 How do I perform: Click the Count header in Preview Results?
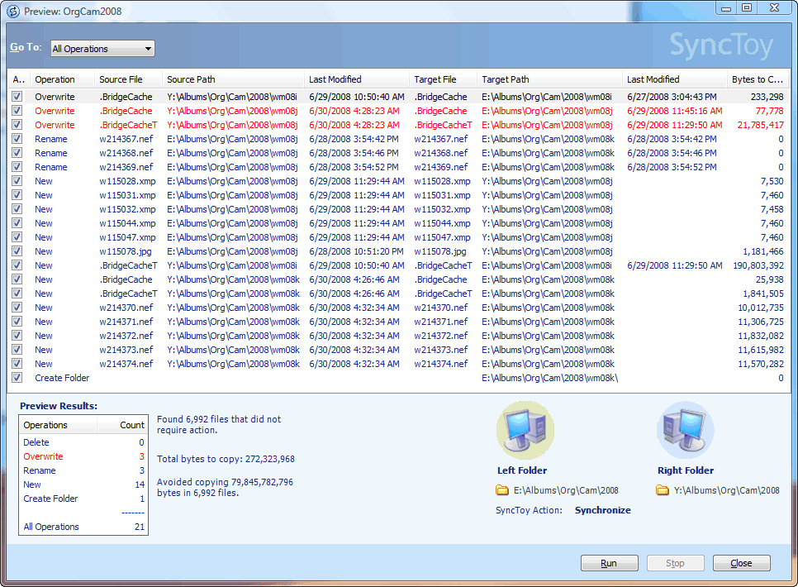tap(122, 425)
